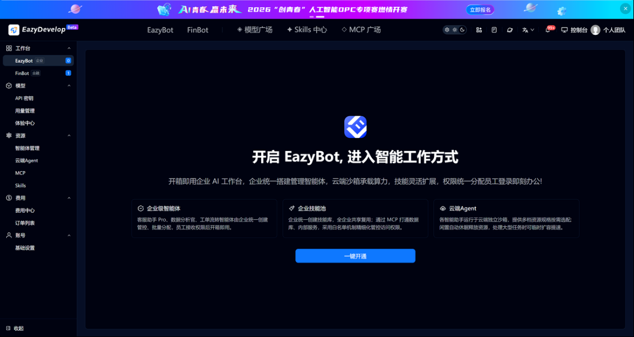This screenshot has height=337, width=634.
Task: Click the 云端Agent card title
Action: [x=462, y=208]
